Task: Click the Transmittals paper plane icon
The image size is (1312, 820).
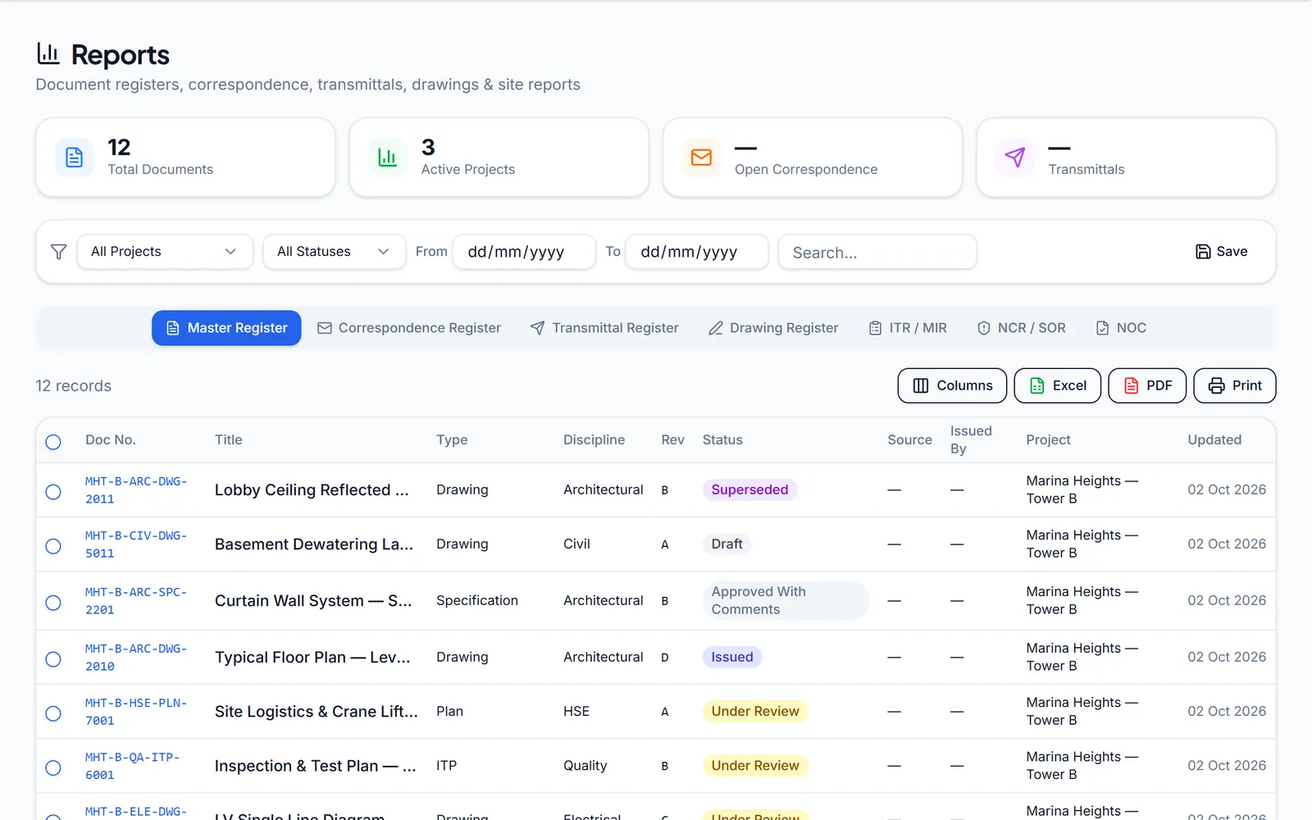Action: pyautogui.click(x=1015, y=157)
